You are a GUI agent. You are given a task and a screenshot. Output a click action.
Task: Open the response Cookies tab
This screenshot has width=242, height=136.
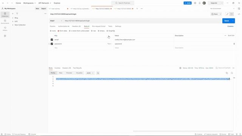(57, 68)
